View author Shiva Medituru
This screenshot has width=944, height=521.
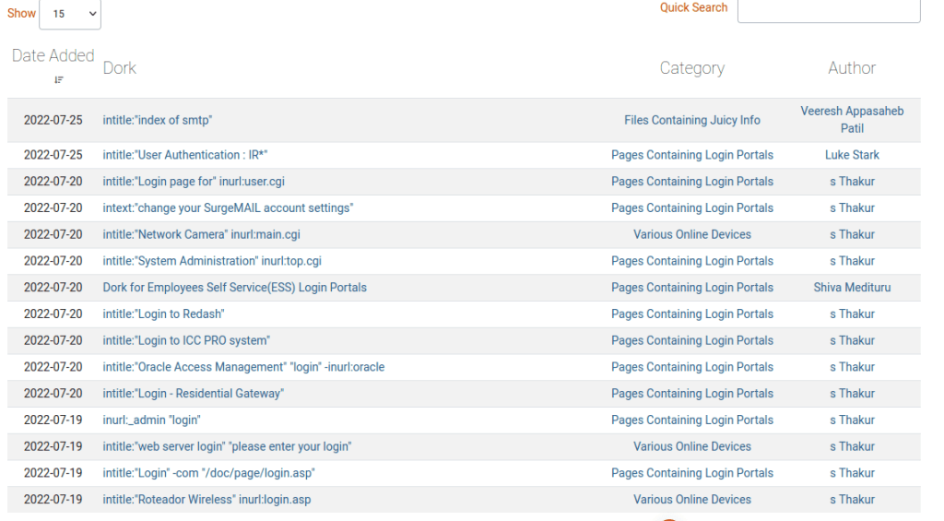click(x=851, y=288)
